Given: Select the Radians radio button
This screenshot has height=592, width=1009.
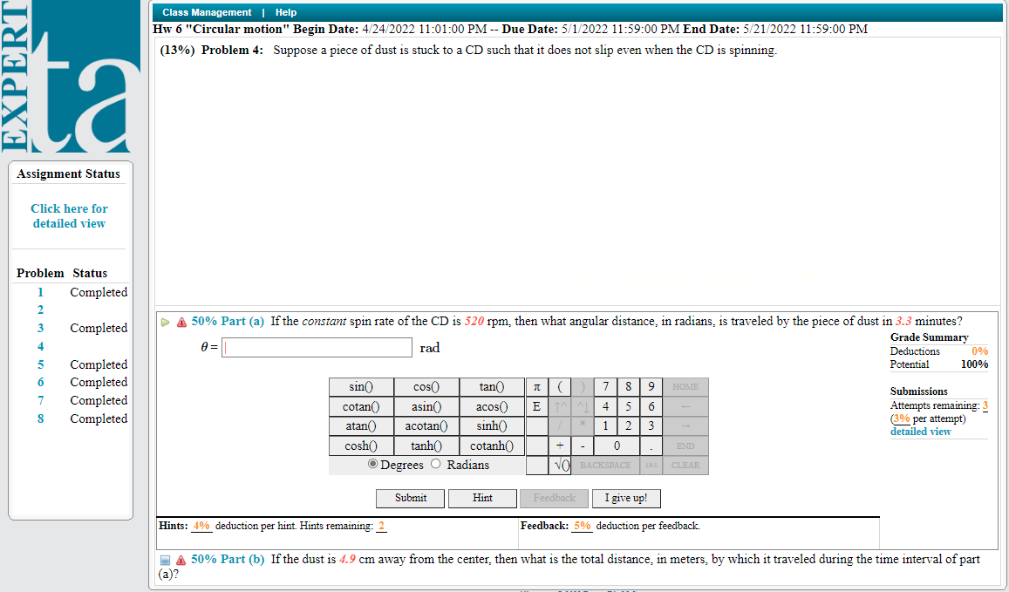Looking at the screenshot, I should 435,464.
